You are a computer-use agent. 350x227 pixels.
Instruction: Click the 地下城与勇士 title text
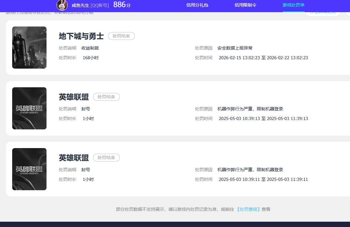[81, 36]
